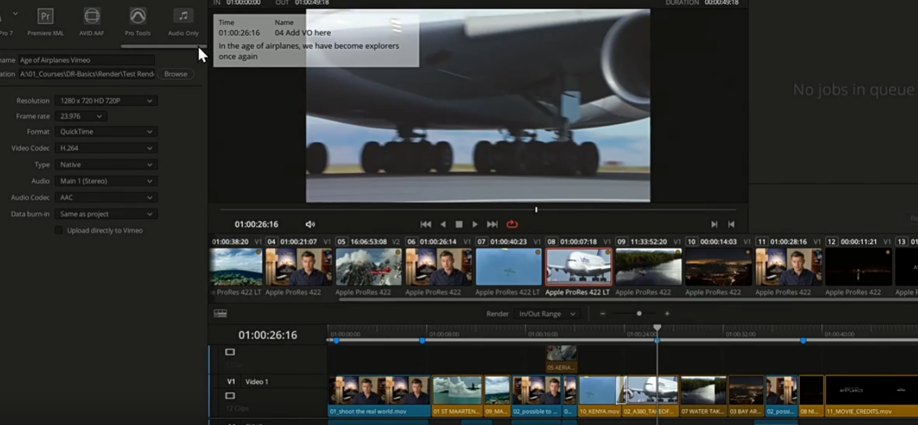Image resolution: width=918 pixels, height=425 pixels.
Task: Select clip thumbnail 07 with blue sky
Action: [x=509, y=267]
